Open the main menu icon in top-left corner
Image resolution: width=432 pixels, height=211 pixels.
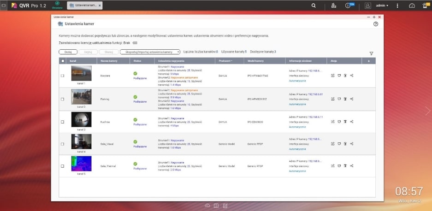[x=4, y=6]
